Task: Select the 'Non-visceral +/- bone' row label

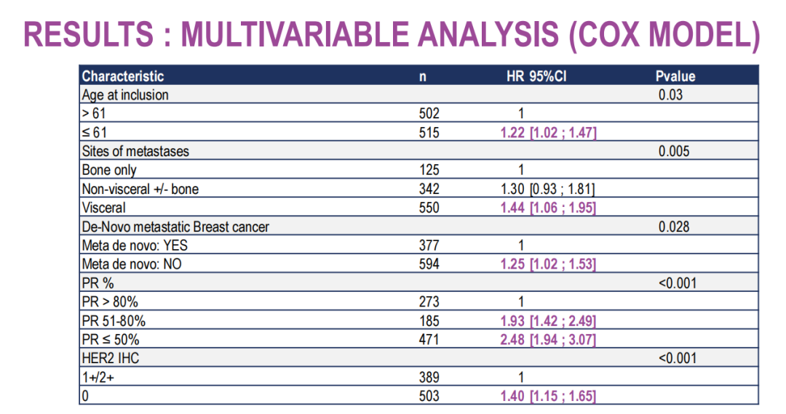Action: (140, 190)
